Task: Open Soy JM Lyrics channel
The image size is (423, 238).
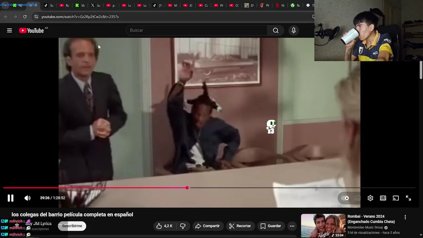Action: pyautogui.click(x=38, y=223)
